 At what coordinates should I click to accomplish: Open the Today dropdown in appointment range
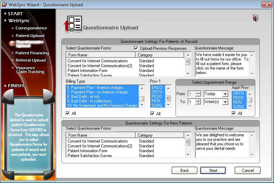(x=225, y=94)
